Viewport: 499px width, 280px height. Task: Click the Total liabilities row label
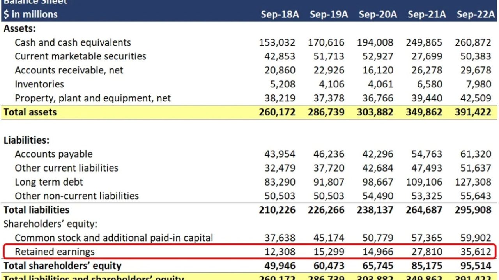click(36, 210)
